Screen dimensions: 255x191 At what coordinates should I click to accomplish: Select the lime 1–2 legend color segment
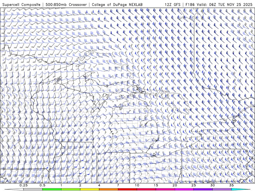pyautogui.click(x=71, y=189)
